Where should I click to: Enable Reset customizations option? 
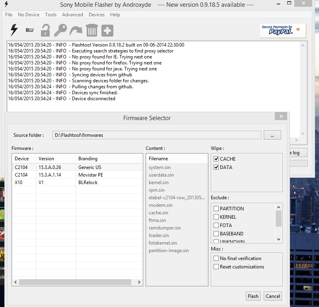coord(216,267)
